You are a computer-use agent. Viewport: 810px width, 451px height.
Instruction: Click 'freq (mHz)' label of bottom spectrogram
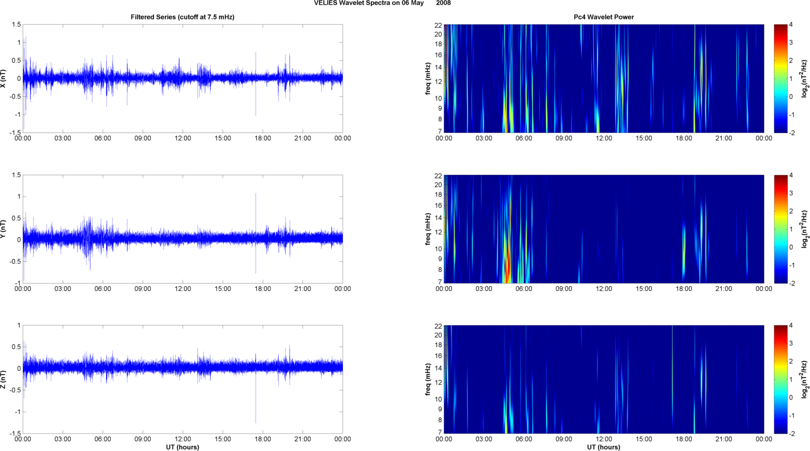click(428, 379)
